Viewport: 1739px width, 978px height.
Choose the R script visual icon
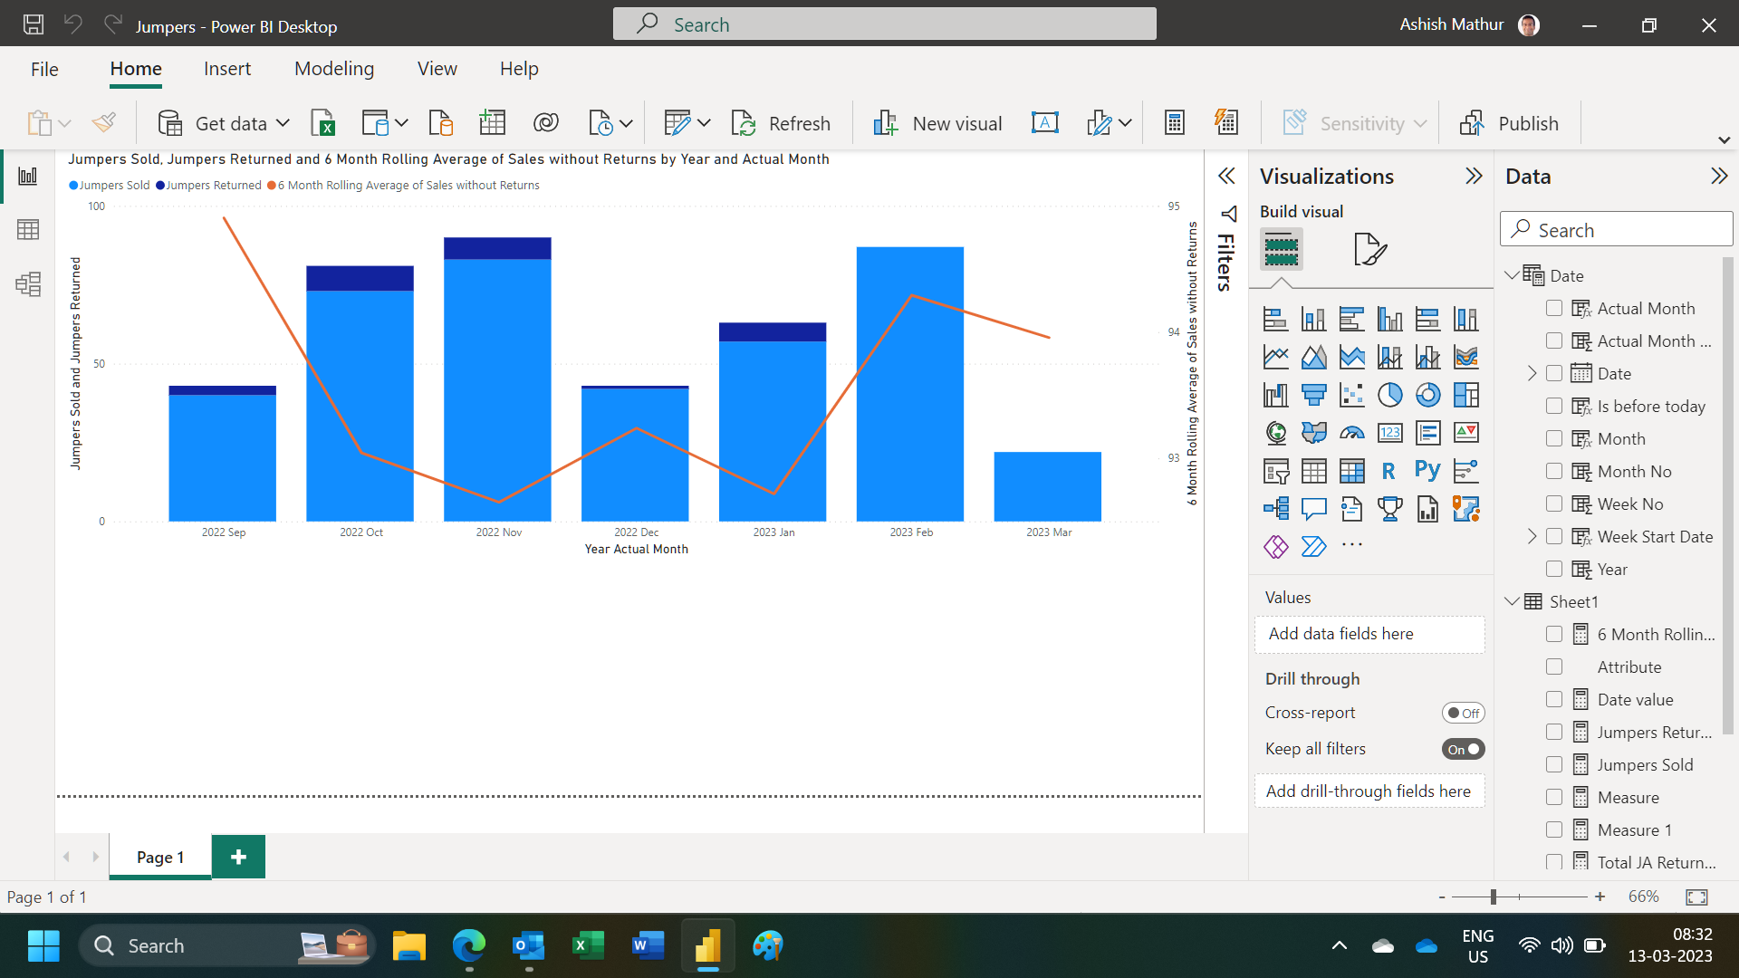1388,471
